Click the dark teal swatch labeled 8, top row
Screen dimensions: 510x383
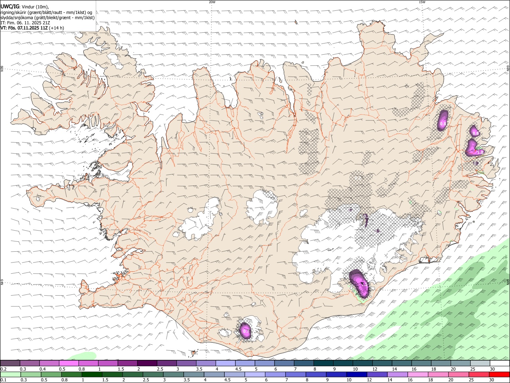click(x=324, y=363)
